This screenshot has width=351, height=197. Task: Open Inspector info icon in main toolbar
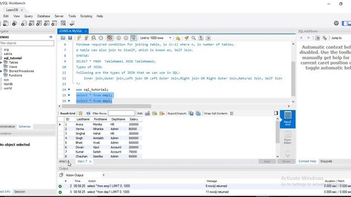point(15,23)
